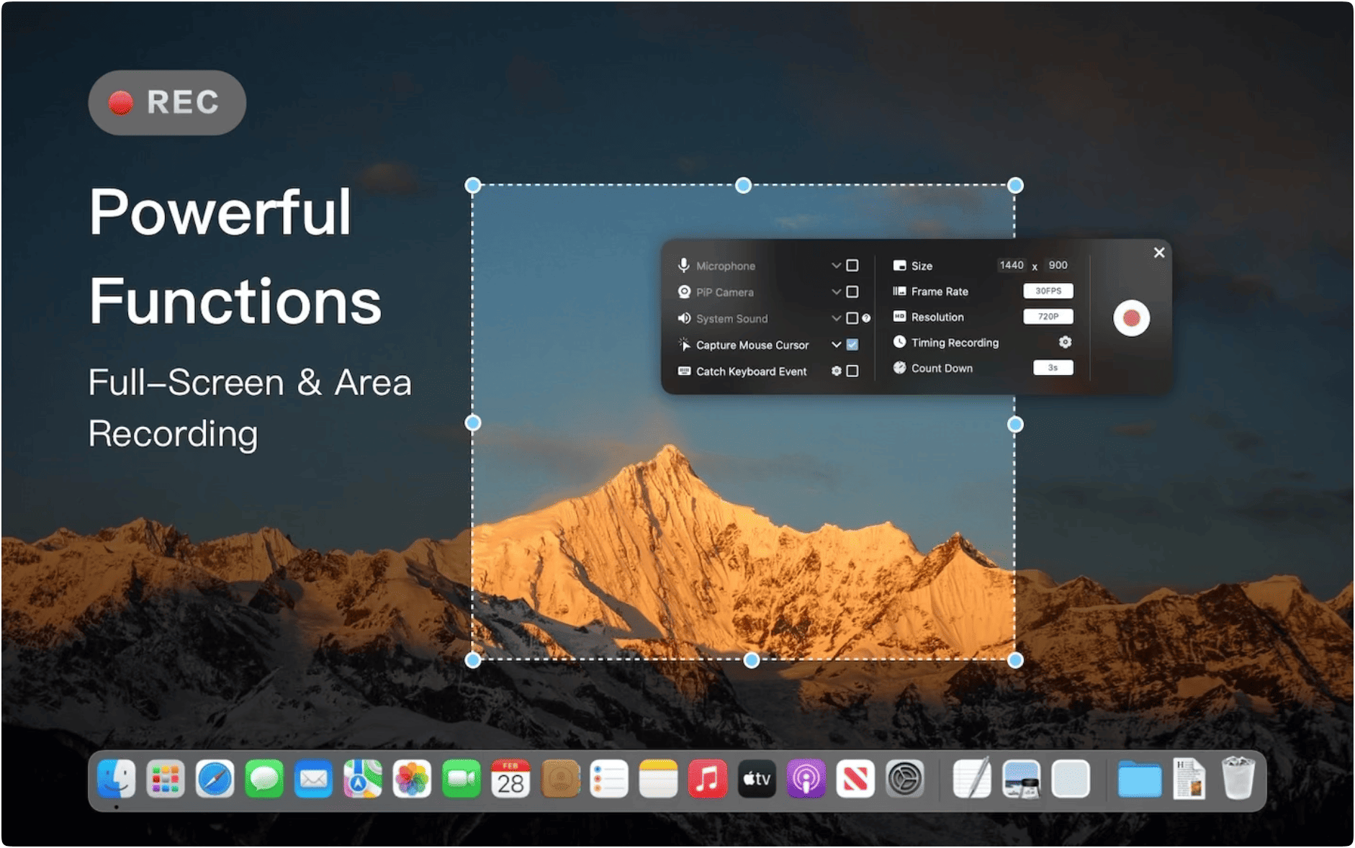The height and width of the screenshot is (848, 1355).
Task: Click the keyboard icon for Catch Keyboard Event
Action: tap(684, 371)
